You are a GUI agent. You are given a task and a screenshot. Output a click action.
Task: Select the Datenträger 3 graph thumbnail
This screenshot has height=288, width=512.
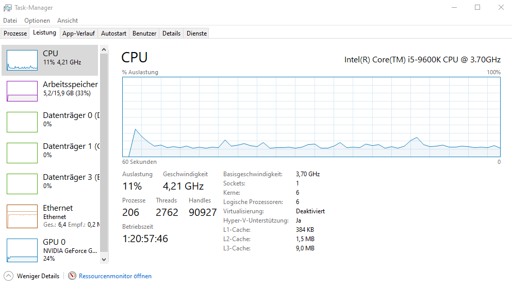click(x=22, y=184)
